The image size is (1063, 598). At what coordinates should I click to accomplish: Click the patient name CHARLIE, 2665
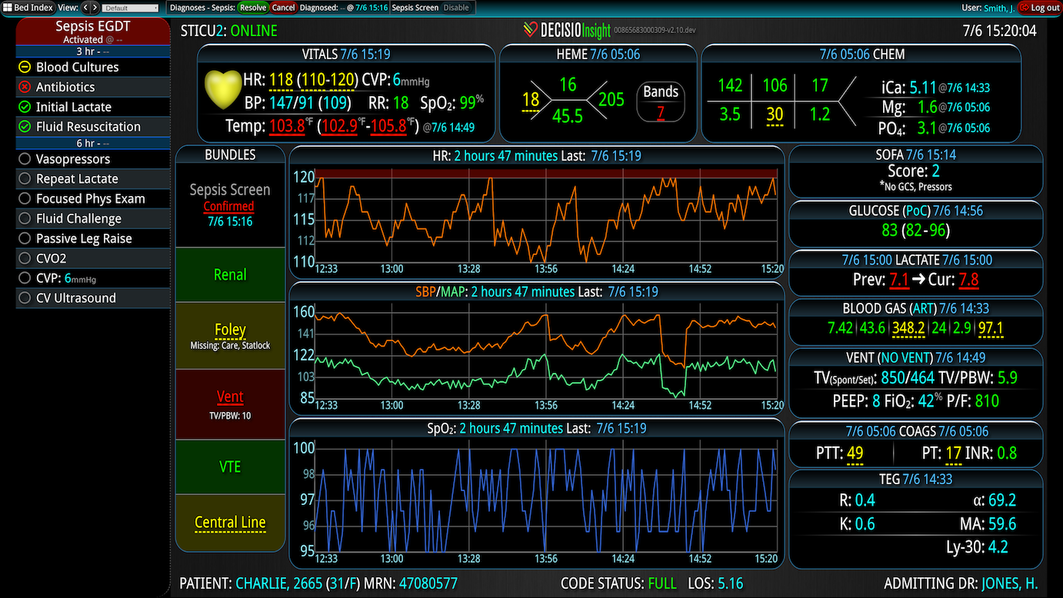pyautogui.click(x=279, y=583)
